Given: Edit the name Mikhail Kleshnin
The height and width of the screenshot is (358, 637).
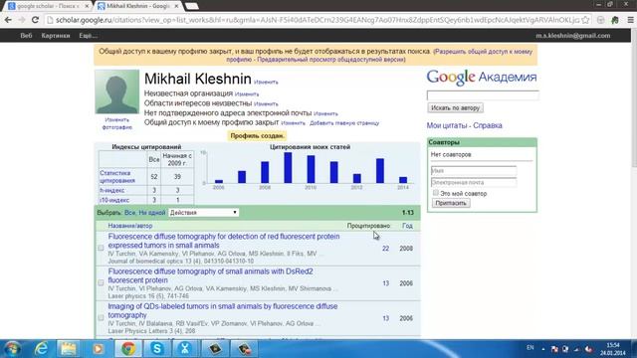Looking at the screenshot, I should 266,82.
